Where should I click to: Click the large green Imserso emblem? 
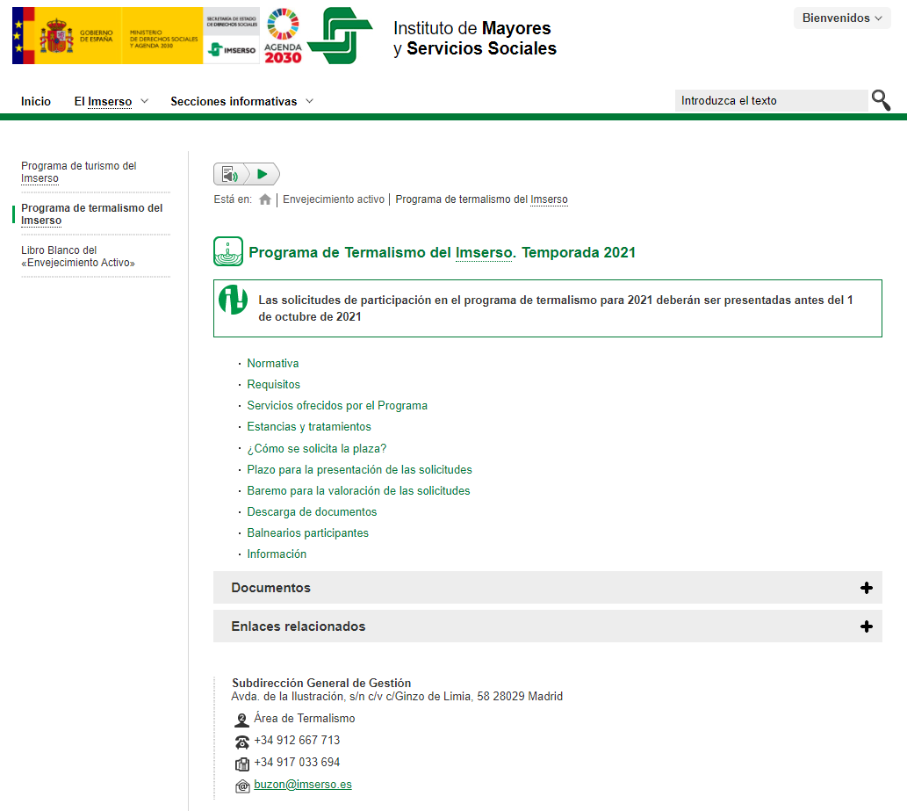click(340, 36)
